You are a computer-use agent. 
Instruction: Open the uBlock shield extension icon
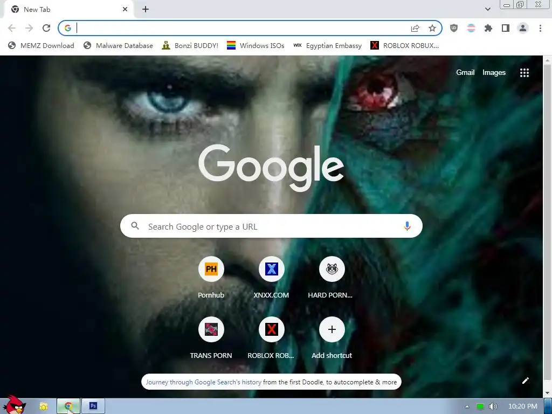click(x=454, y=28)
